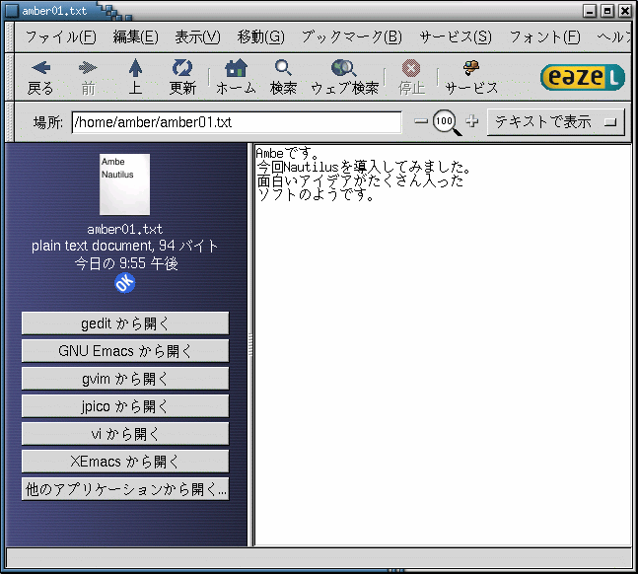Image resolution: width=638 pixels, height=574 pixels.
Task: Refresh the view with 更新
Action: tap(182, 76)
